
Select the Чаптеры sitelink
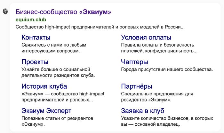(134, 62)
